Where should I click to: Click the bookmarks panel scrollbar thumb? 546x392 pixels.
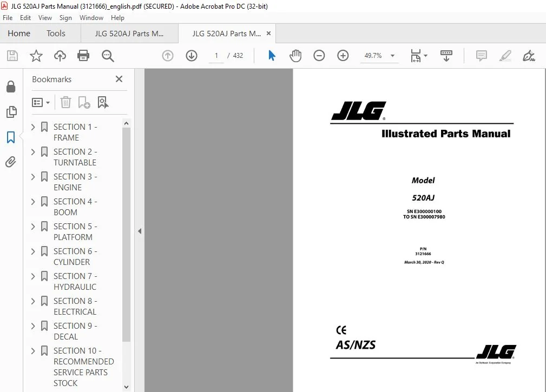tap(127, 235)
